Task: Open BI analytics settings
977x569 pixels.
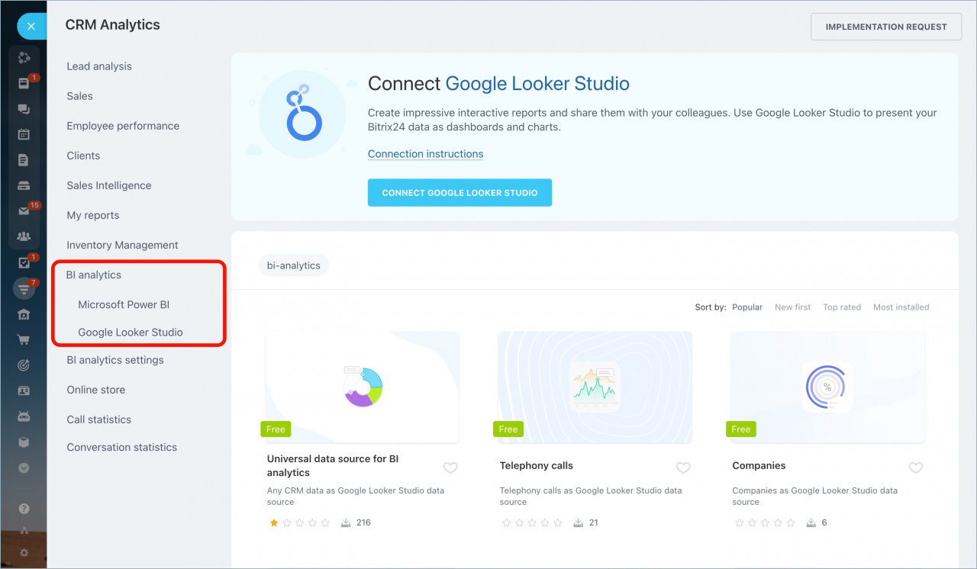Action: 115,360
